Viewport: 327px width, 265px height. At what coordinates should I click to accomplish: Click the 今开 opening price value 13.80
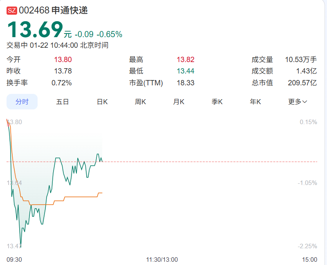[x=63, y=60]
